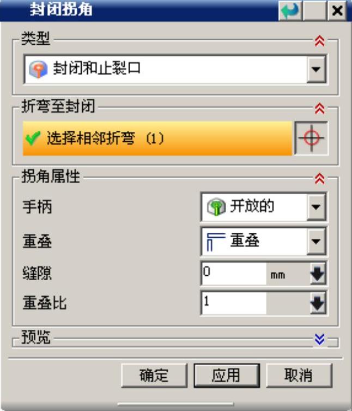Click the 应用 button
Screen dimensions: 352x411
(227, 376)
